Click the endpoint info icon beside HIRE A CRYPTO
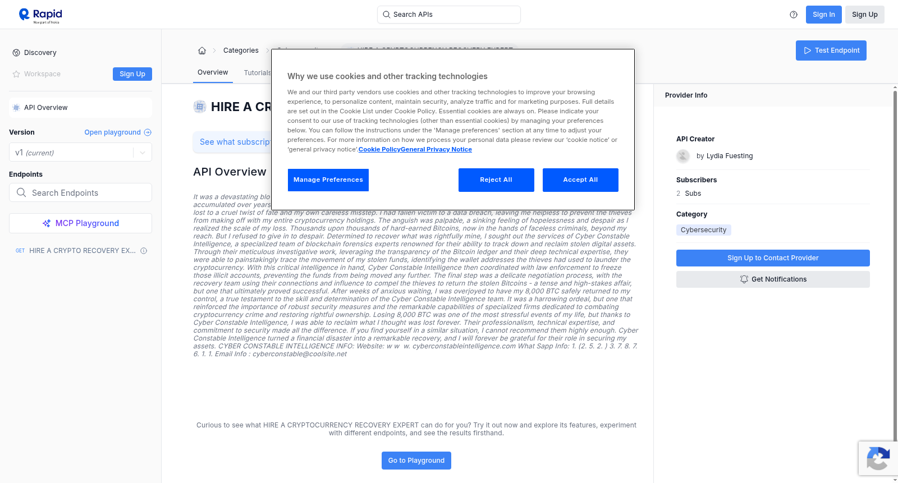Screen dimensions: 898x483 pos(144,251)
